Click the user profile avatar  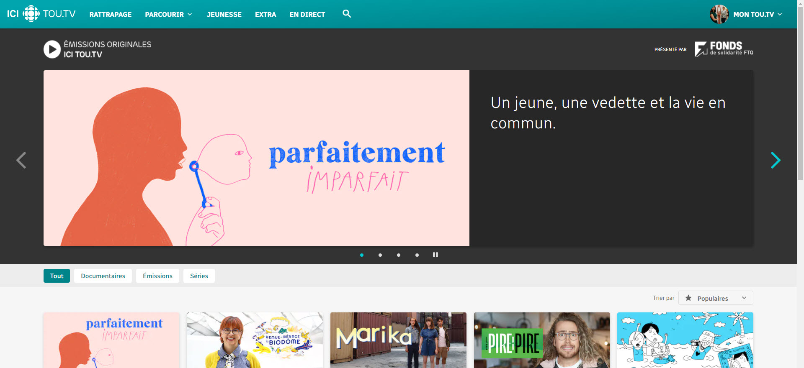719,14
